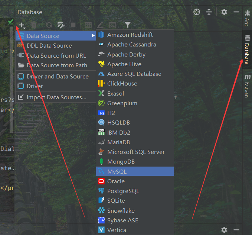Select MongoDB data source
The width and height of the screenshot is (252, 235).
135,161
